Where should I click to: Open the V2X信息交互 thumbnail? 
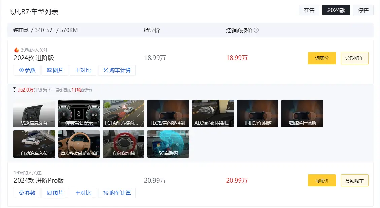(34, 114)
